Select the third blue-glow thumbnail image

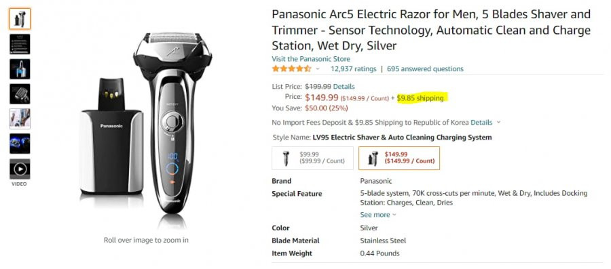pyautogui.click(x=20, y=69)
